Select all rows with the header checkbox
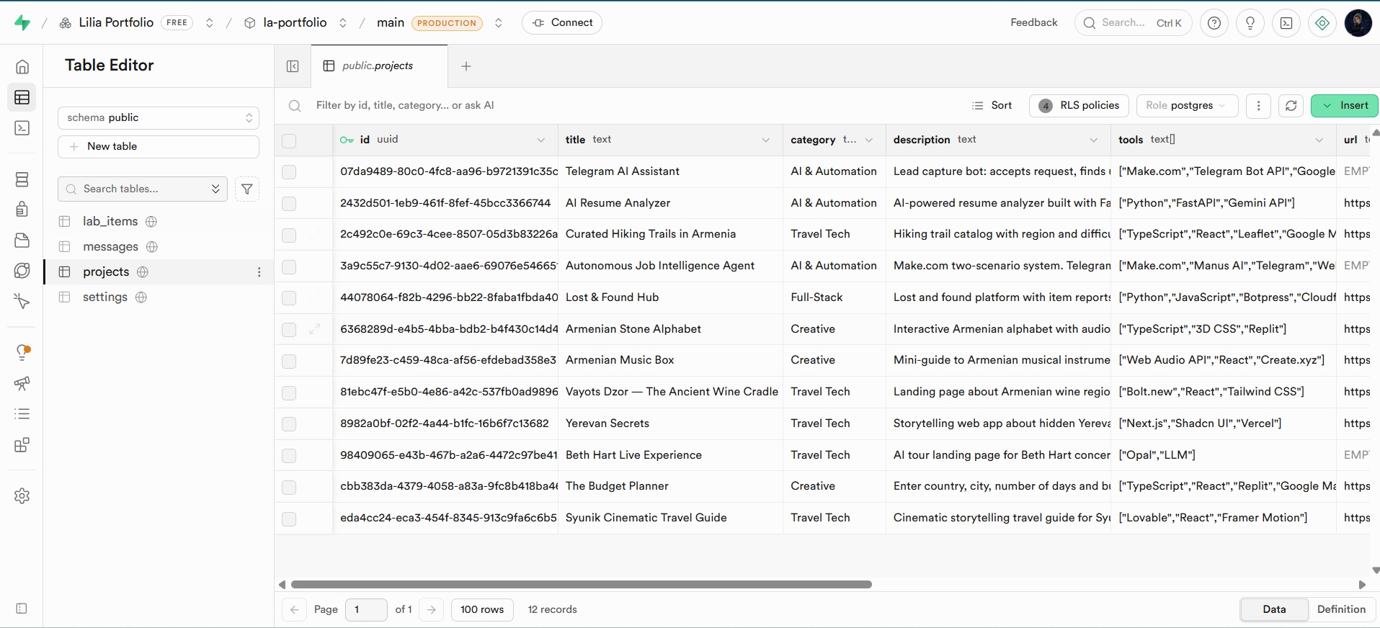This screenshot has height=628, width=1380. tap(289, 140)
